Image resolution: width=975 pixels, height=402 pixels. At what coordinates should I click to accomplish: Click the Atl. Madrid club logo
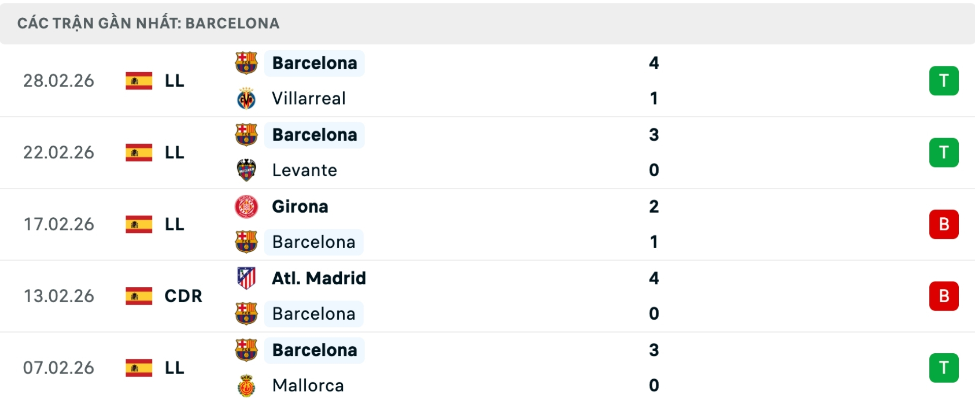[247, 278]
